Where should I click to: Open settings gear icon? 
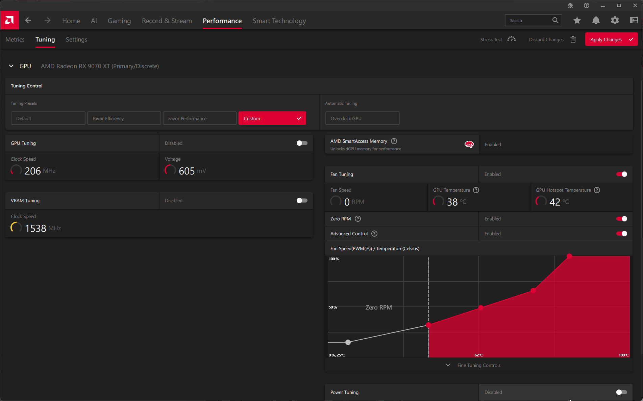click(x=615, y=21)
